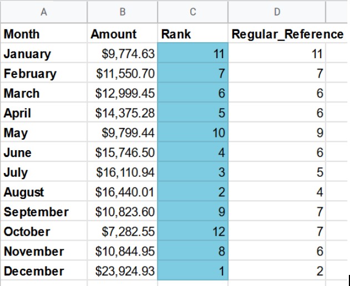Select column B header
The image size is (350, 286).
pos(122,12)
